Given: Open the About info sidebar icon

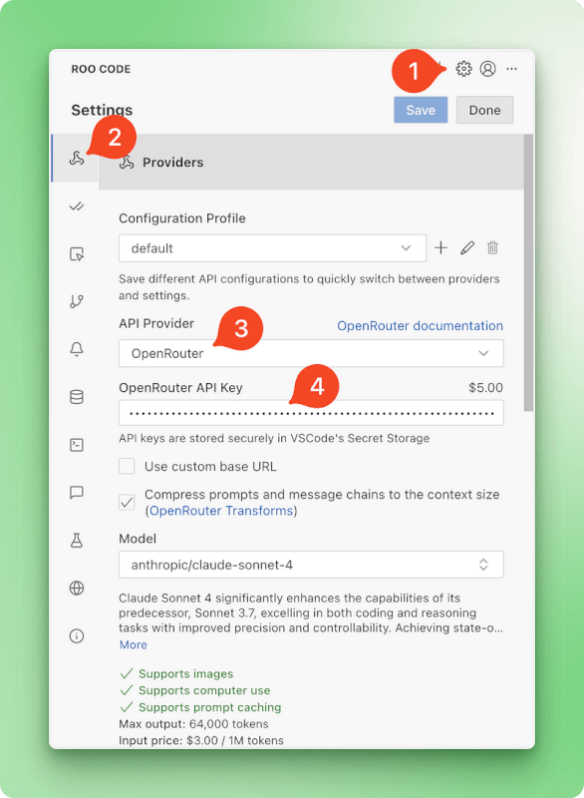Looking at the screenshot, I should click(77, 635).
